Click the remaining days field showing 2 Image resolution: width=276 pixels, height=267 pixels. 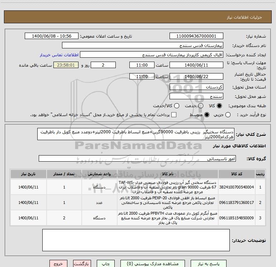pos(103,65)
